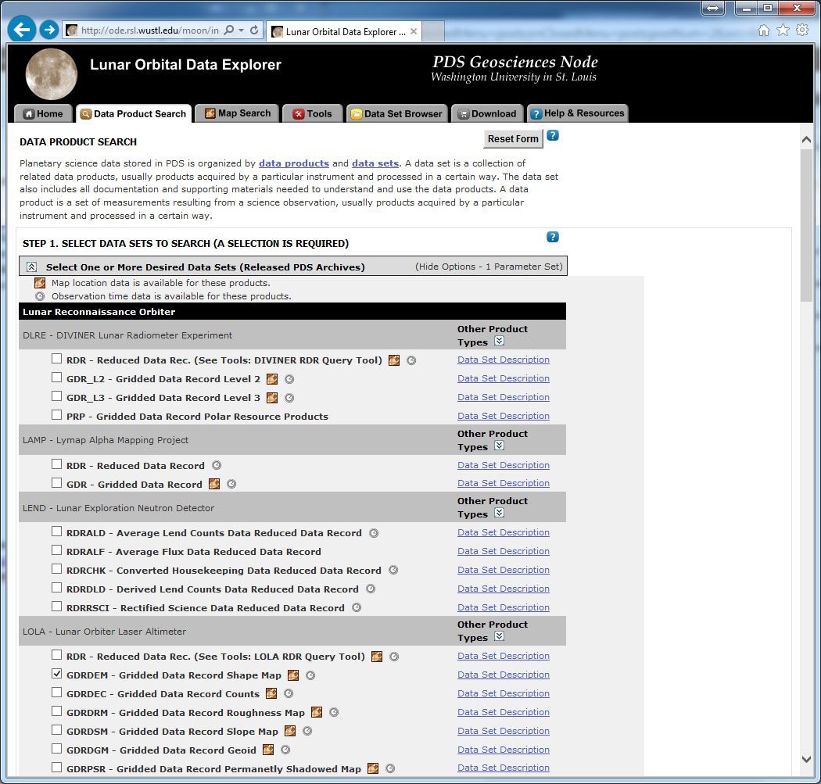
Task: Go to the Download tab
Action: [x=486, y=113]
